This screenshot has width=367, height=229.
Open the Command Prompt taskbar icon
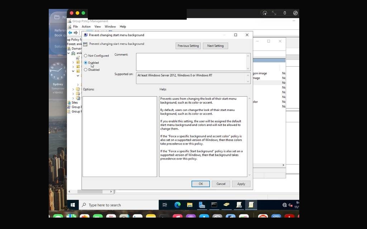click(214, 205)
